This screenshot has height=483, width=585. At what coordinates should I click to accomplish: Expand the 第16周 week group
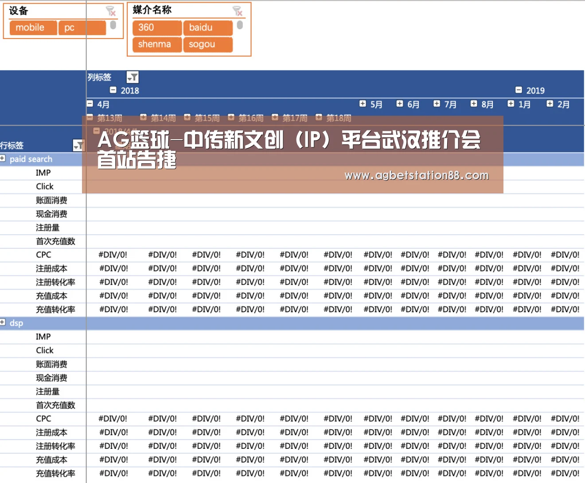click(231, 117)
